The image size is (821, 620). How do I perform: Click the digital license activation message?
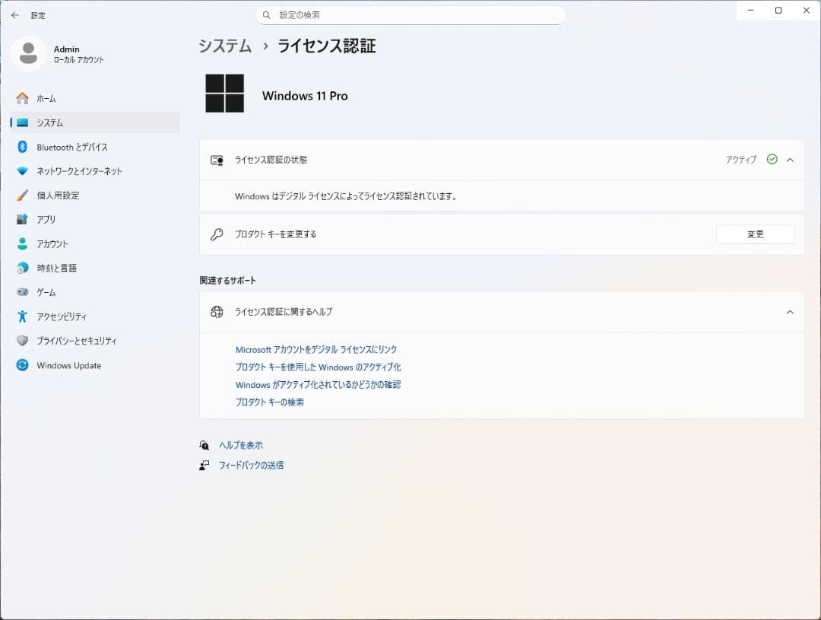(346, 196)
